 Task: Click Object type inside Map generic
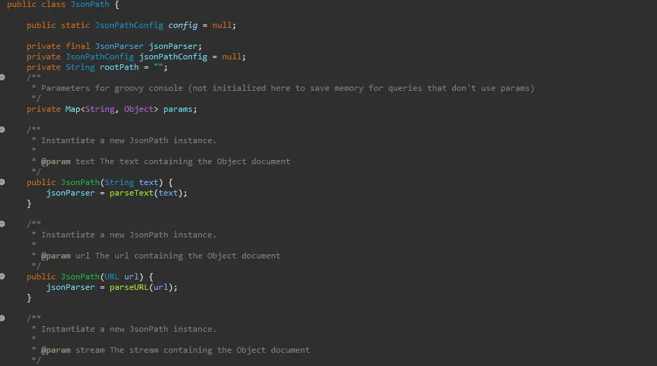(139, 109)
